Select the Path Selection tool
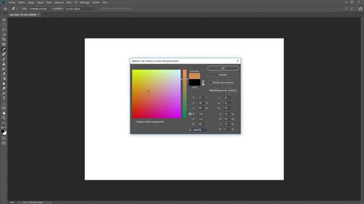The width and height of the screenshot is (364, 204). [4, 103]
